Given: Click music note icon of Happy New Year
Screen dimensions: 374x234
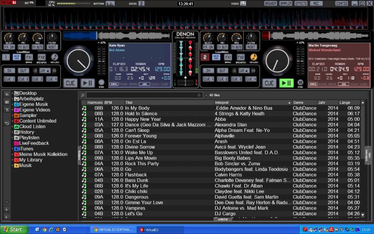Looking at the screenshot, I should click(x=84, y=119).
